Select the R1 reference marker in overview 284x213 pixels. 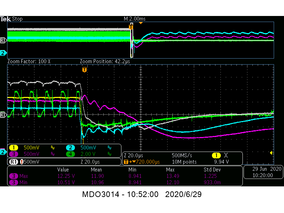point(3,40)
